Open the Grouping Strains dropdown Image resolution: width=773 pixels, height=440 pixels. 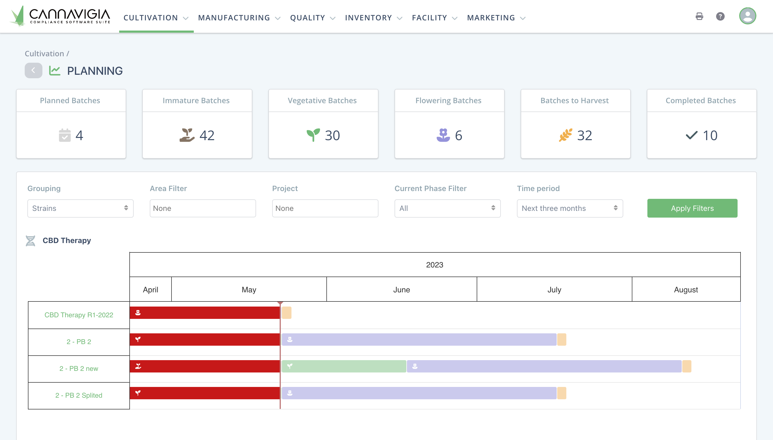tap(80, 208)
